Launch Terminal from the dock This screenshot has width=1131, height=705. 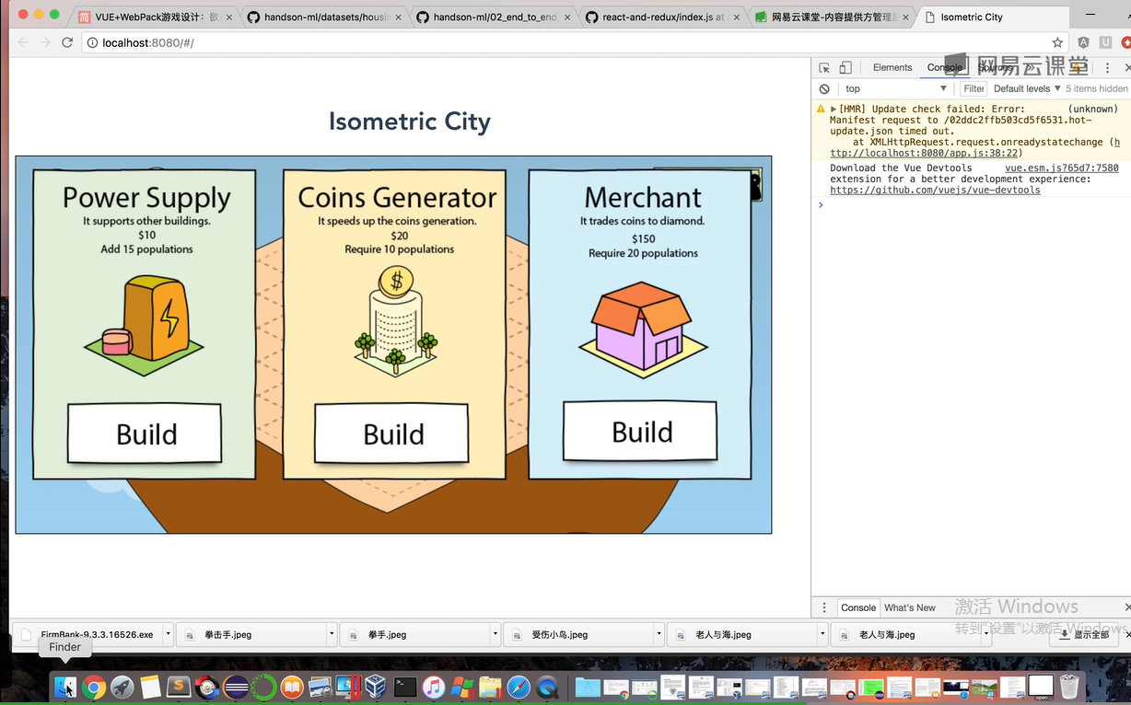404,687
